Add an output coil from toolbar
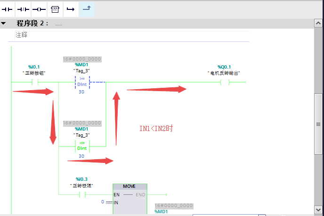 [39, 9]
